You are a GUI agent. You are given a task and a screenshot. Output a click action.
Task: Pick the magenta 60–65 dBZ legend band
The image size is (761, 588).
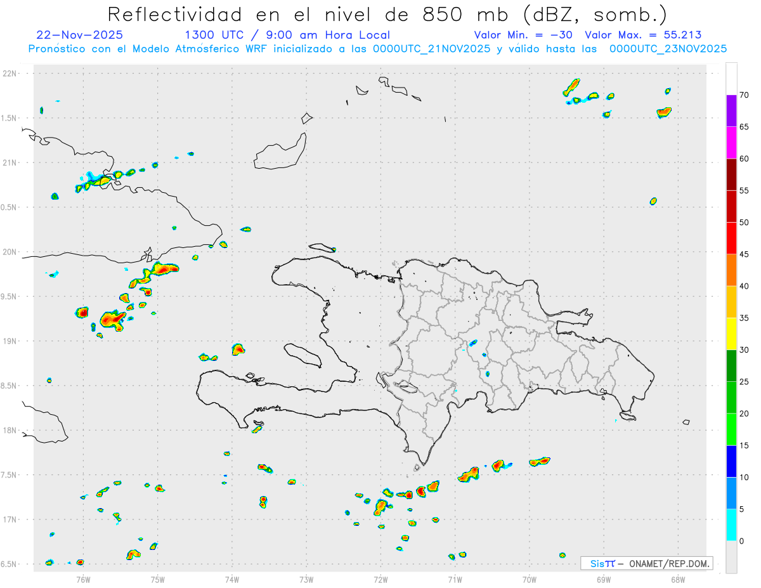click(x=731, y=143)
